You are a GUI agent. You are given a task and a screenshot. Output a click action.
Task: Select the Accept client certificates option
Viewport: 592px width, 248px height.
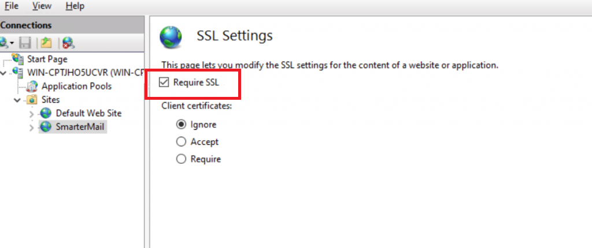click(181, 142)
